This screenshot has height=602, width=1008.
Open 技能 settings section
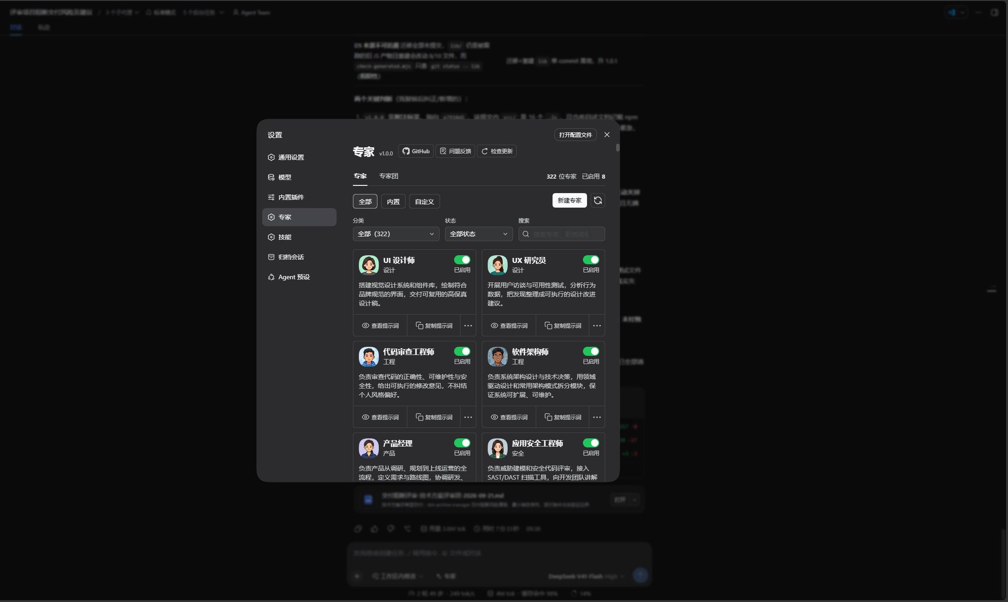point(299,237)
